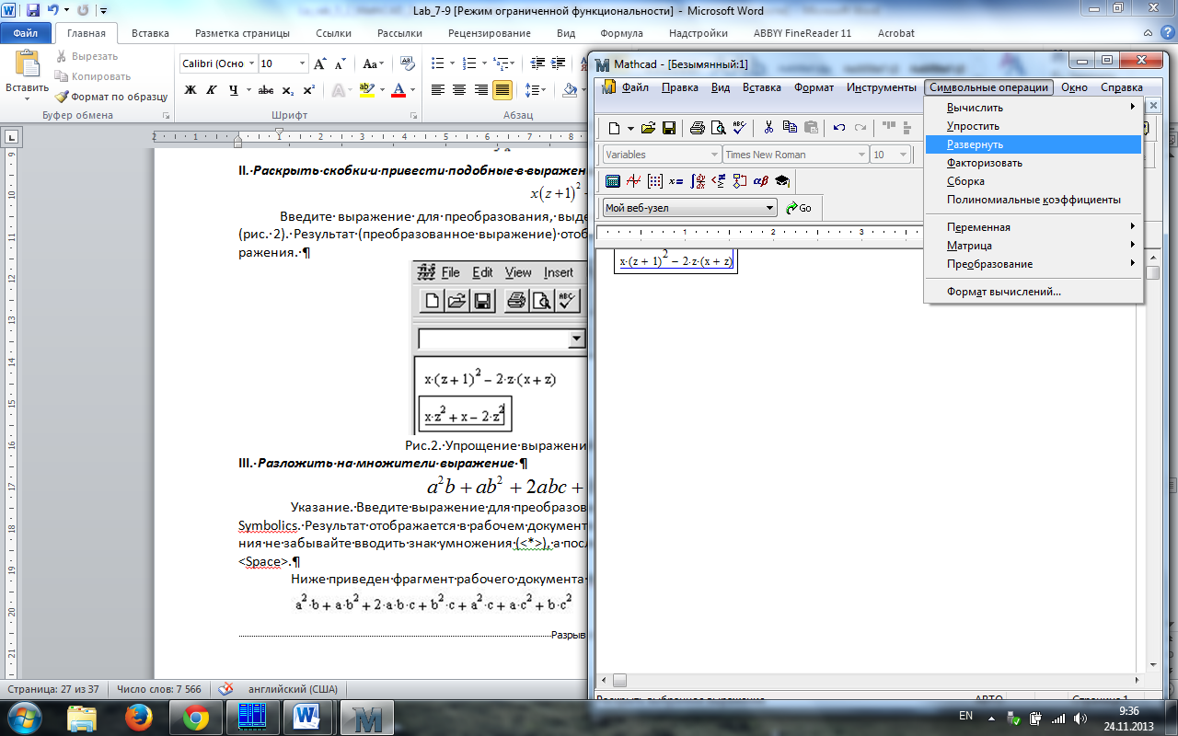Toggle numbered list in Word
The width and height of the screenshot is (1178, 736).
(x=468, y=63)
